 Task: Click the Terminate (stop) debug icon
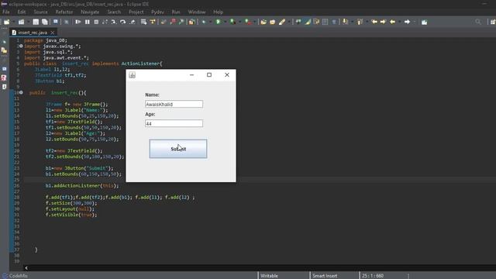(96, 22)
